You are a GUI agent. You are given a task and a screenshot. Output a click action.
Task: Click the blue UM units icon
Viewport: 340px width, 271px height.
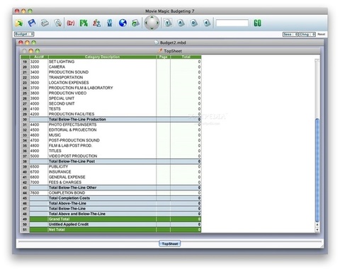[x=110, y=23]
